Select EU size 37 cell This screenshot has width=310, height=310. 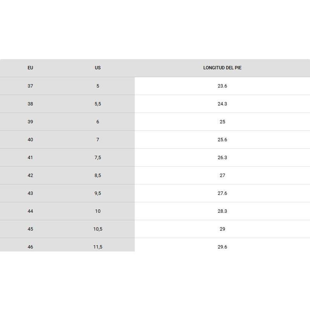click(x=30, y=86)
